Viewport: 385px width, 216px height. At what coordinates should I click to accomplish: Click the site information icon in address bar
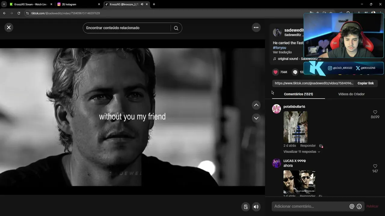coord(27,13)
